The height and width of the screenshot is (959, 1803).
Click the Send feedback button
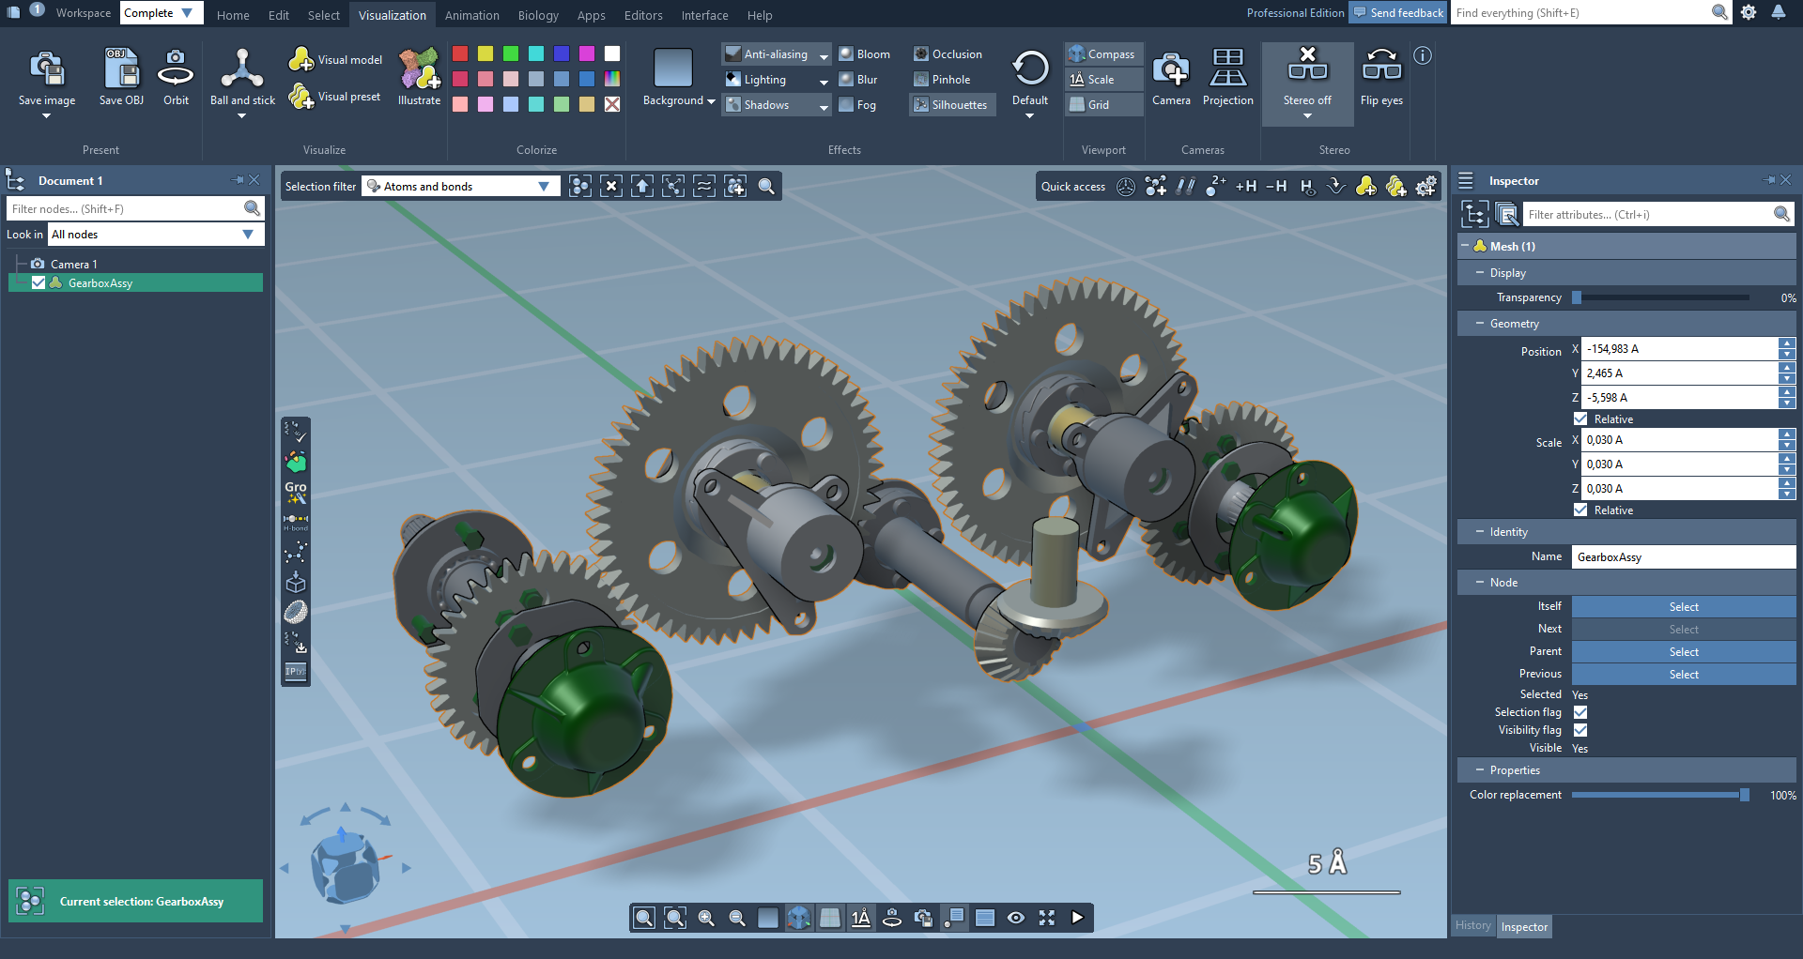1397,12
